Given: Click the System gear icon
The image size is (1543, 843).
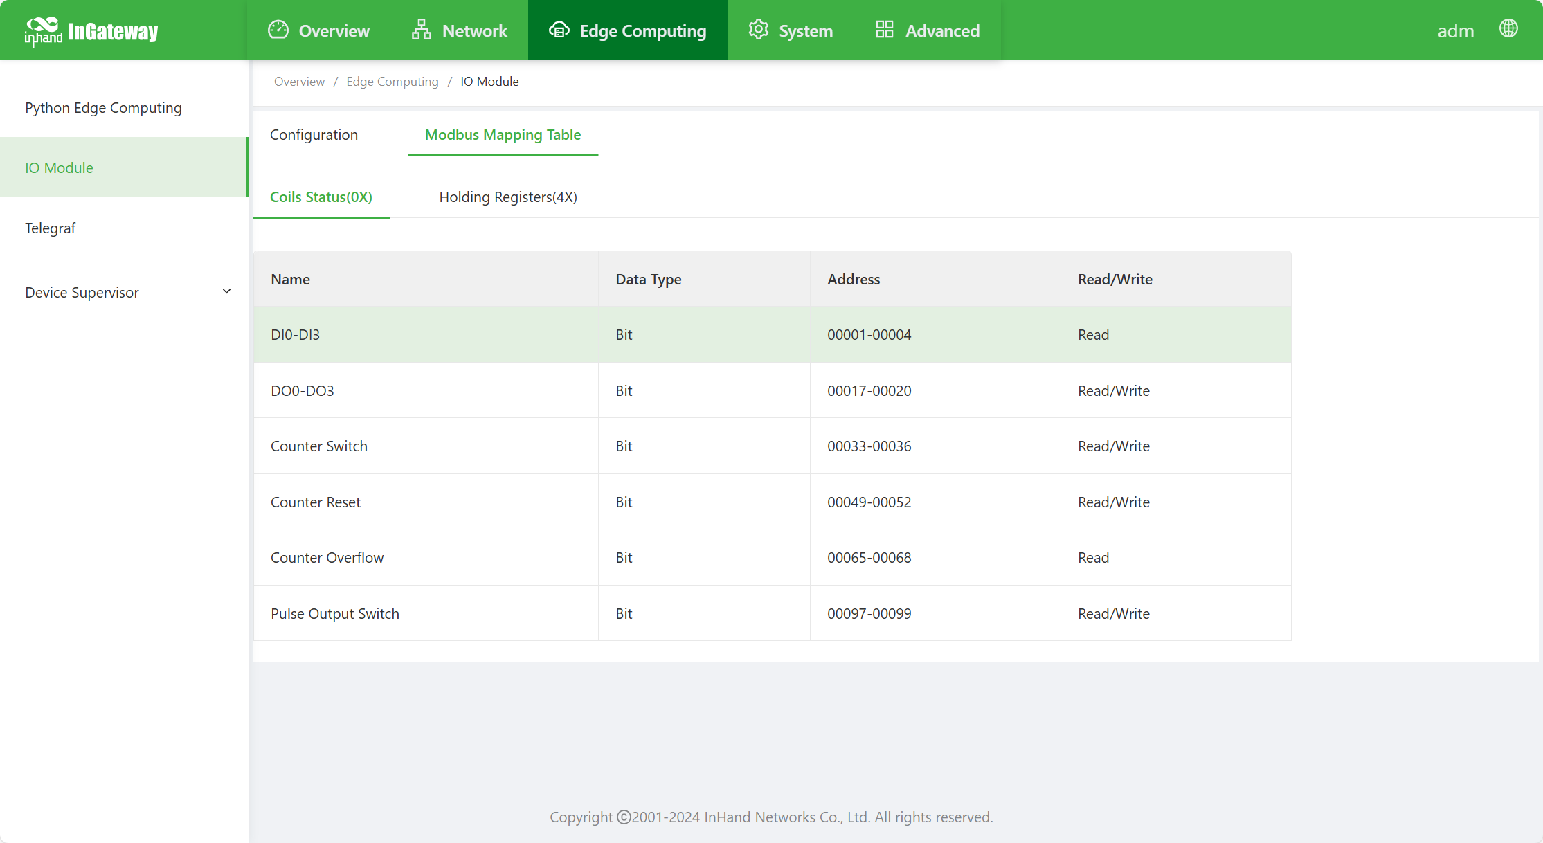Looking at the screenshot, I should point(759,30).
